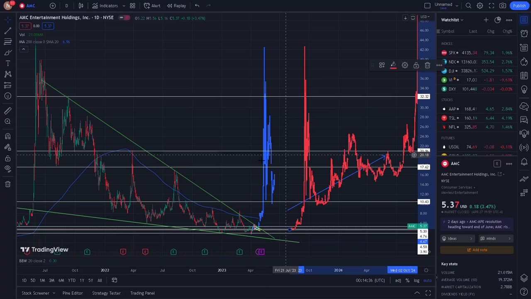Toggle stay in drawing mode
Viewport: 531px width, 299px height.
[x=7, y=147]
